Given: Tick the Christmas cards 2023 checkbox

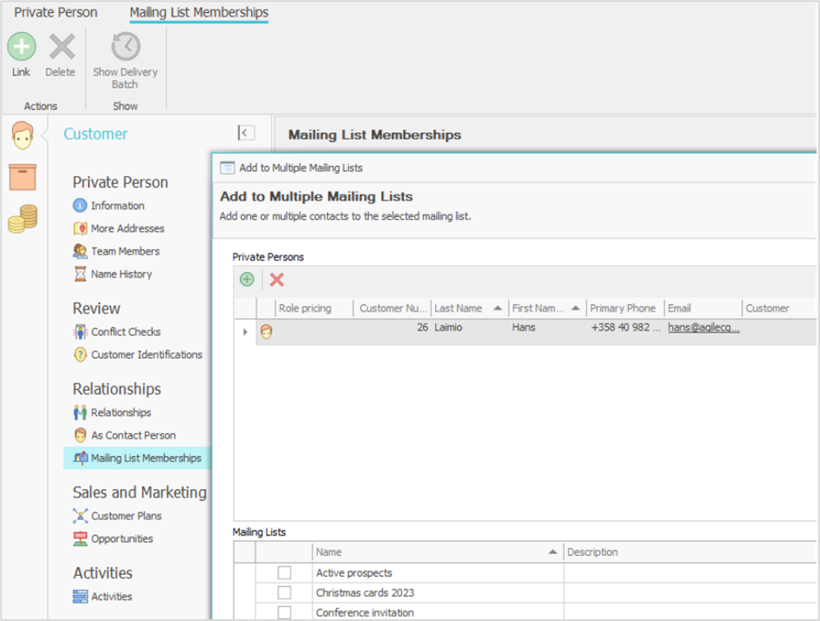Looking at the screenshot, I should (x=284, y=592).
